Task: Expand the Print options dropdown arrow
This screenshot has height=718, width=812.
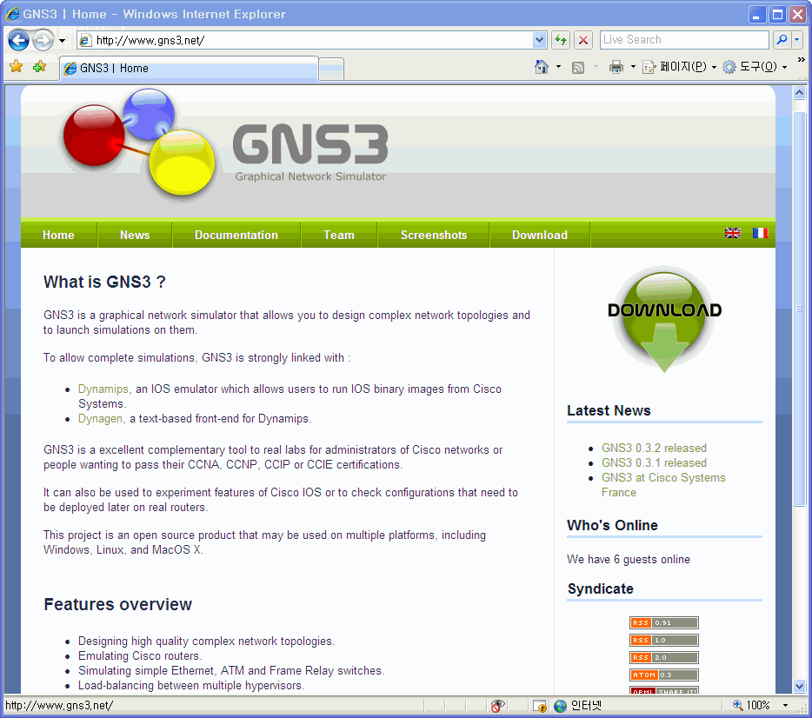Action: click(x=633, y=67)
